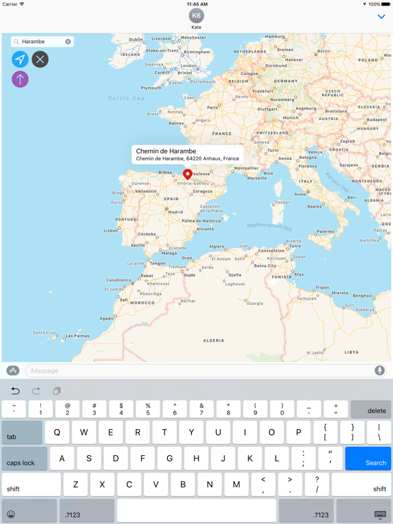The width and height of the screenshot is (393, 524).
Task: Collapse the app with the blue chevron
Action: tap(381, 16)
